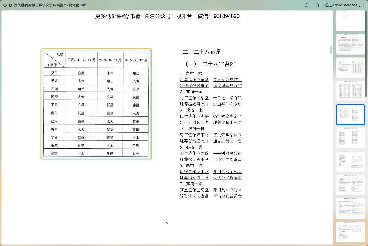Go to the sixth page thumbnail
The width and height of the screenshot is (368, 246).
(x=350, y=138)
